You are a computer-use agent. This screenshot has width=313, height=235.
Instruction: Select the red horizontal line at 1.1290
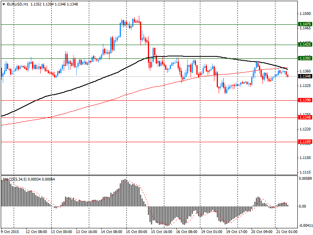[149, 100]
